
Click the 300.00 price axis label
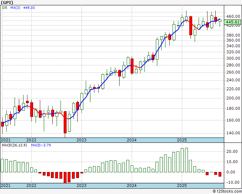(233, 58)
